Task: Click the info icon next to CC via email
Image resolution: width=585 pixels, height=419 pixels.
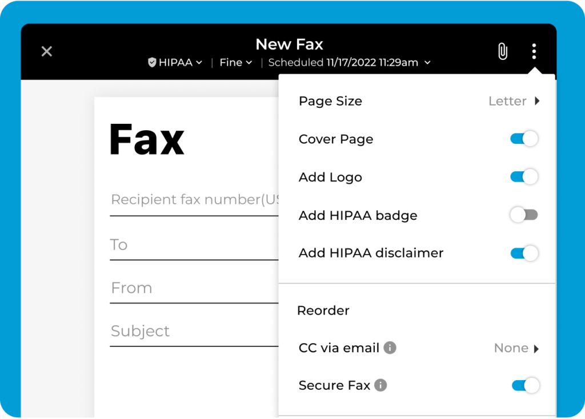Action: pyautogui.click(x=391, y=348)
